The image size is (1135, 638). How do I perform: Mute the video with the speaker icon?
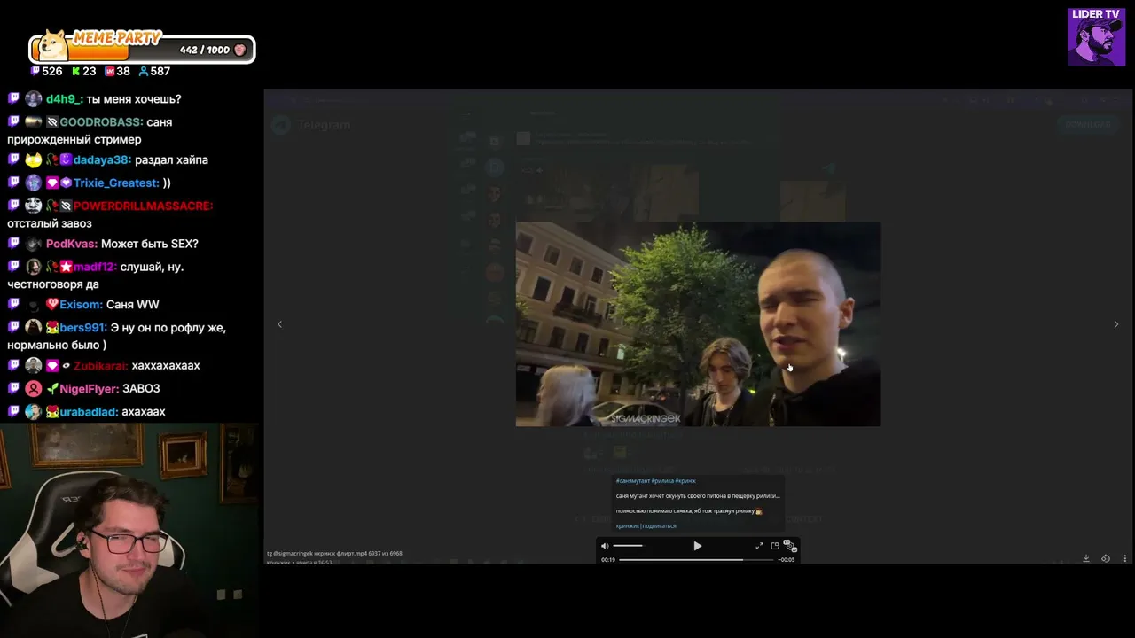click(605, 546)
